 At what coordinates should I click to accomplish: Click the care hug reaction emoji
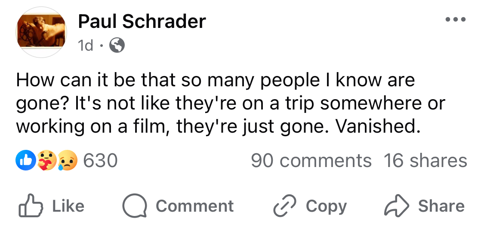click(x=46, y=160)
